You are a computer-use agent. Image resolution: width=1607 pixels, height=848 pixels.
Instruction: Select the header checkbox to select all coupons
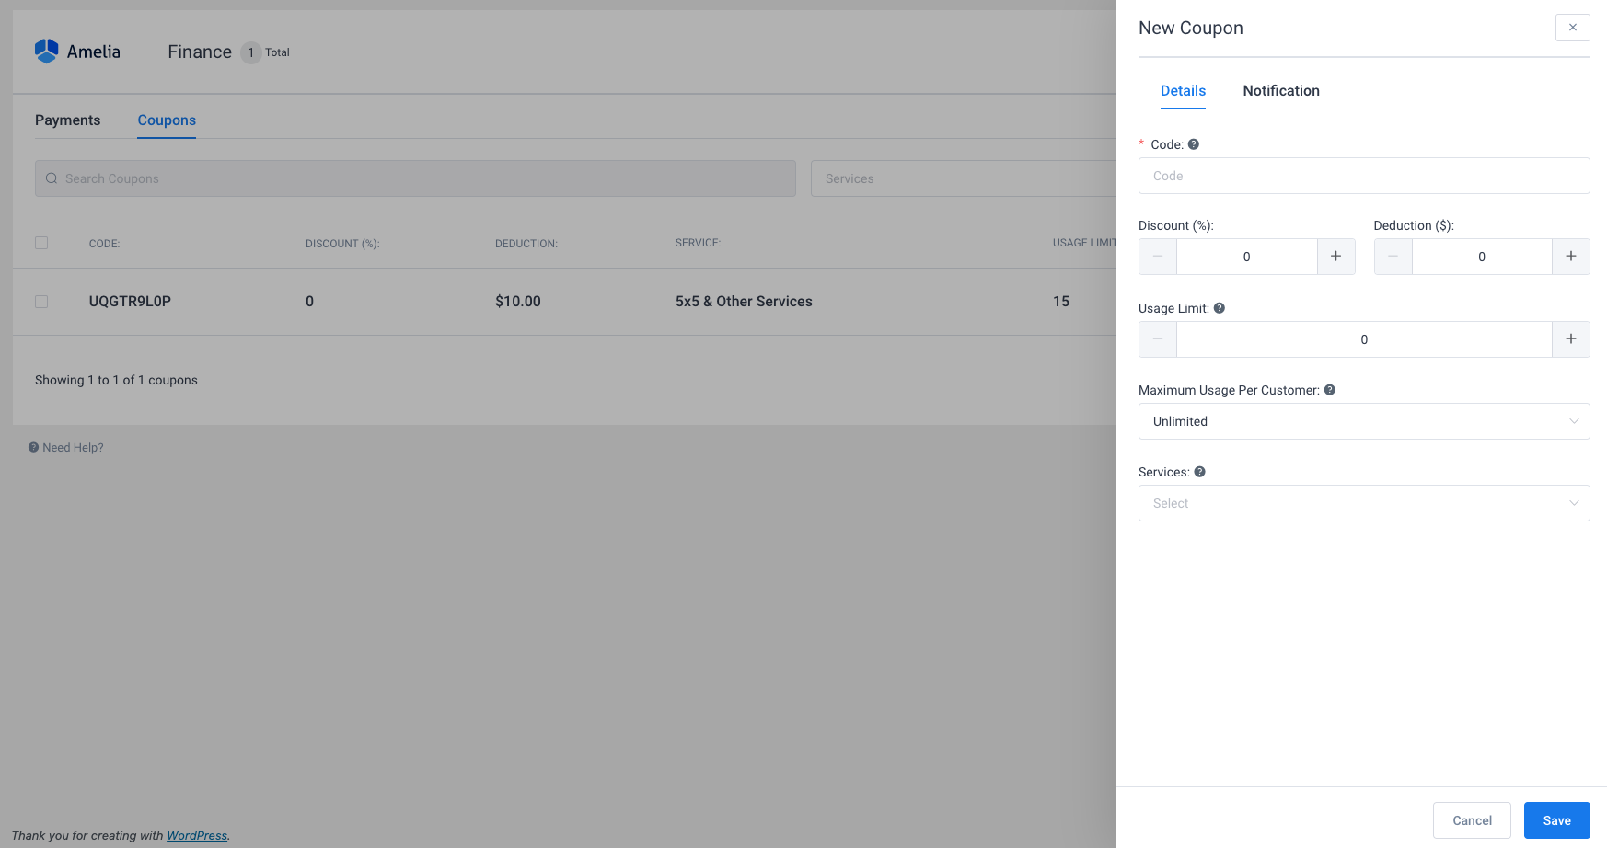click(x=40, y=242)
